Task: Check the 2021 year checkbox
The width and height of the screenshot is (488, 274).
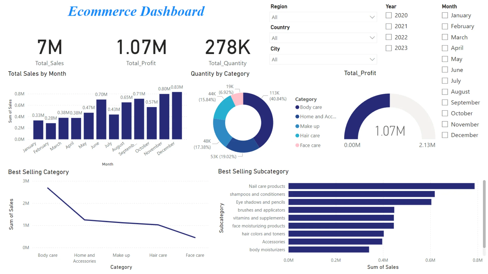Action: 389,26
